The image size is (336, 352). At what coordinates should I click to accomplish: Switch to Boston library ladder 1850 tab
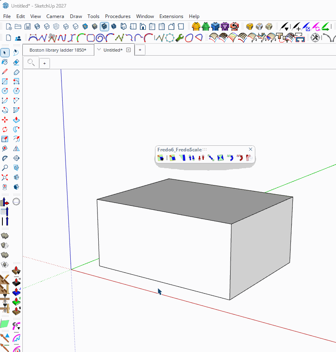pos(58,50)
